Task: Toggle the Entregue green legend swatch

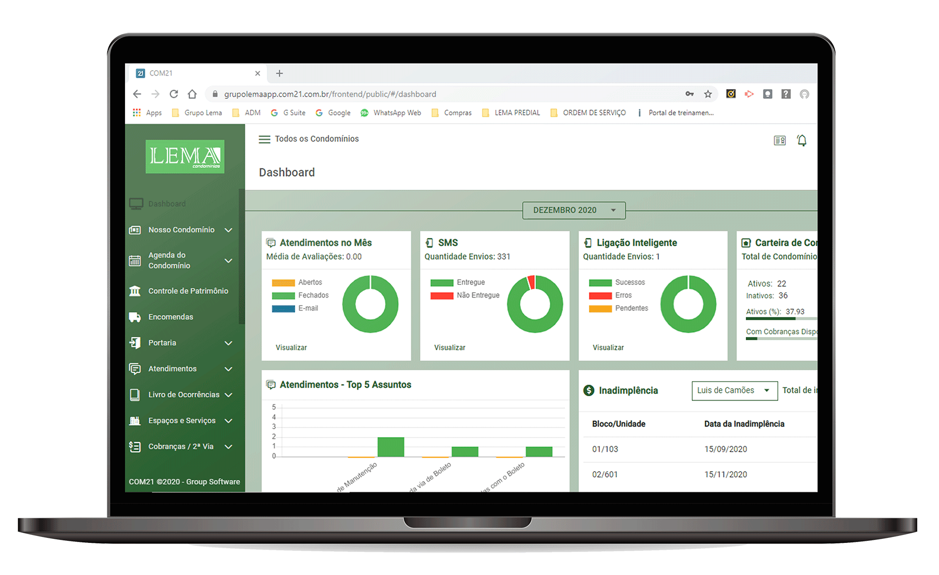Action: (442, 283)
